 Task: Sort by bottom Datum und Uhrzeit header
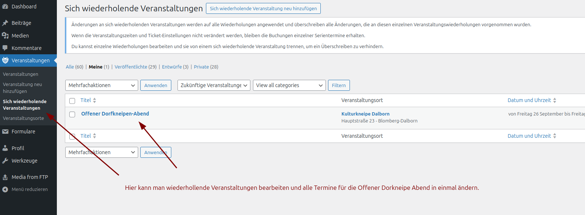(529, 136)
